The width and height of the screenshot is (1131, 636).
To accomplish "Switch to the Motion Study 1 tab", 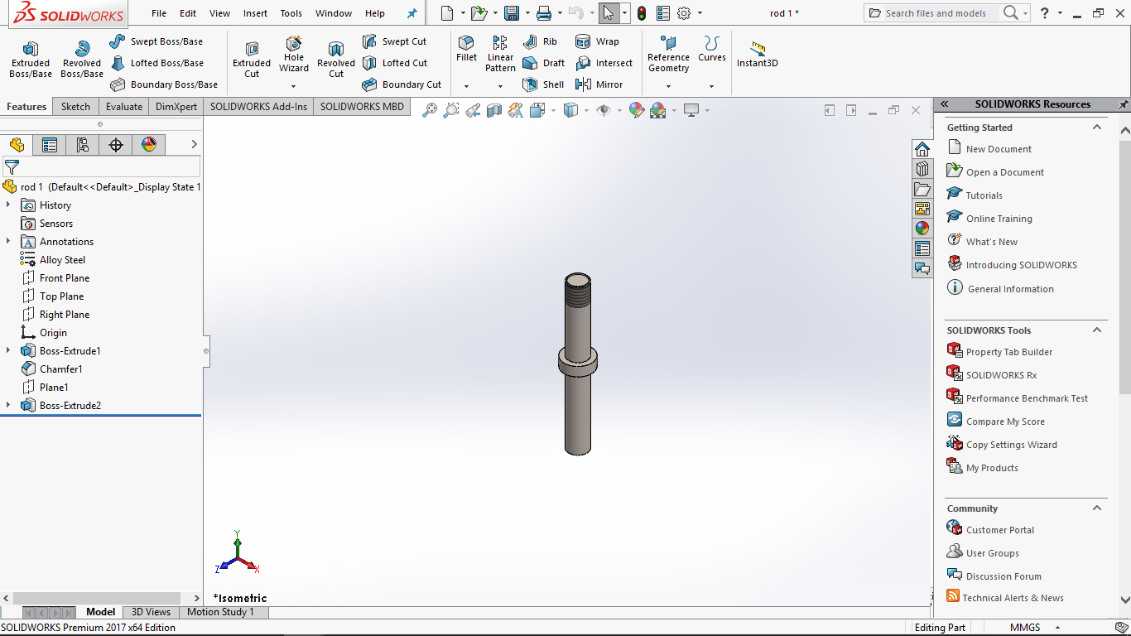I will click(220, 612).
